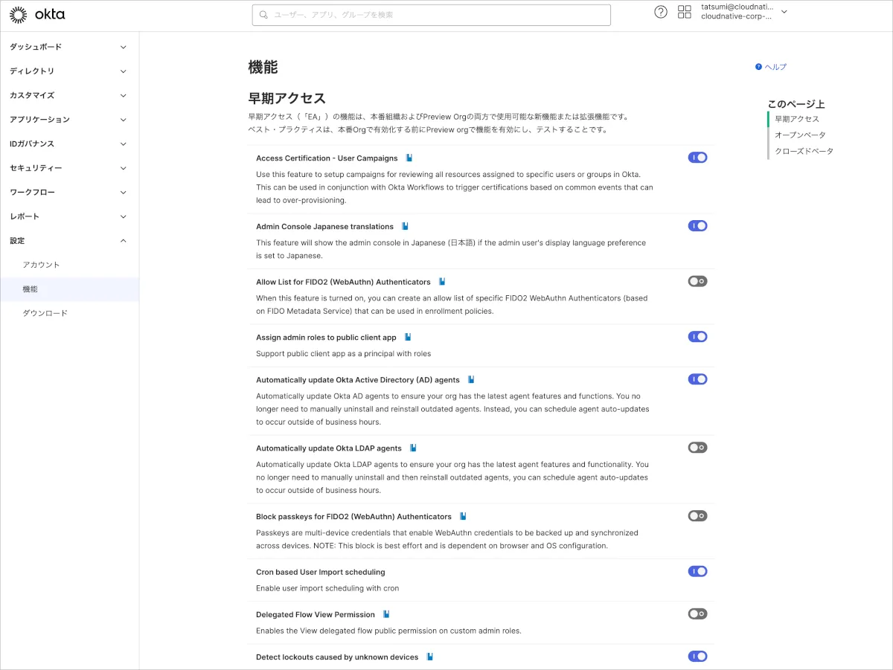Click doc icon next to Delegated Flow View Permission
The width and height of the screenshot is (893, 670).
(386, 614)
